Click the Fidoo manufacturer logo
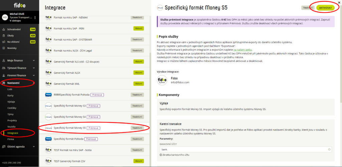The height and width of the screenshot is (167, 342). 162,80
